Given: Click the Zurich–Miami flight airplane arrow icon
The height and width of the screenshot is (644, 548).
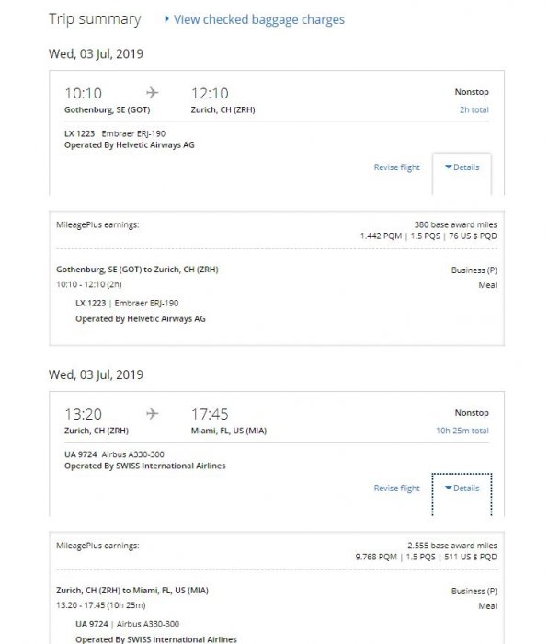Looking at the screenshot, I should coord(153,413).
